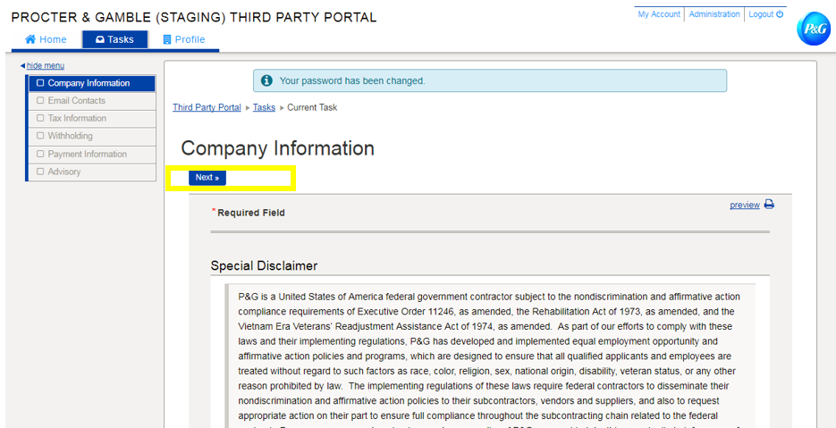The height and width of the screenshot is (428, 836).
Task: Toggle checkbox next to Advisory
Action: click(x=40, y=172)
